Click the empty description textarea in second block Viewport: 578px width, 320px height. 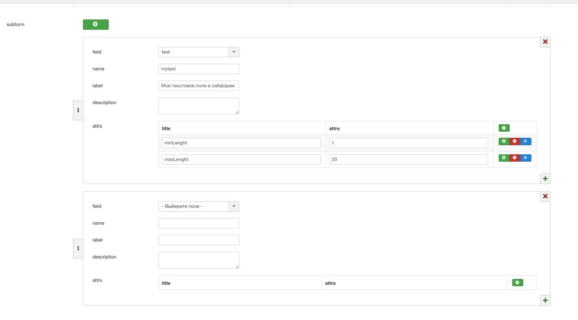coord(199,260)
